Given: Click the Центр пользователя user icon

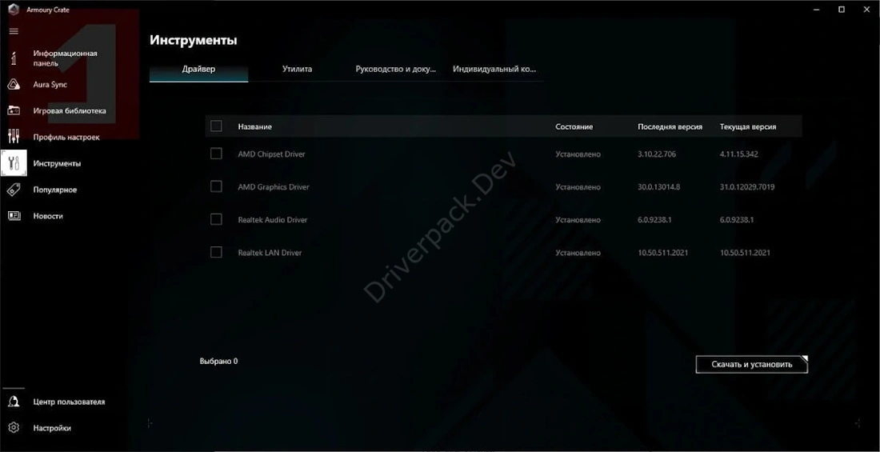Looking at the screenshot, I should click(x=14, y=402).
